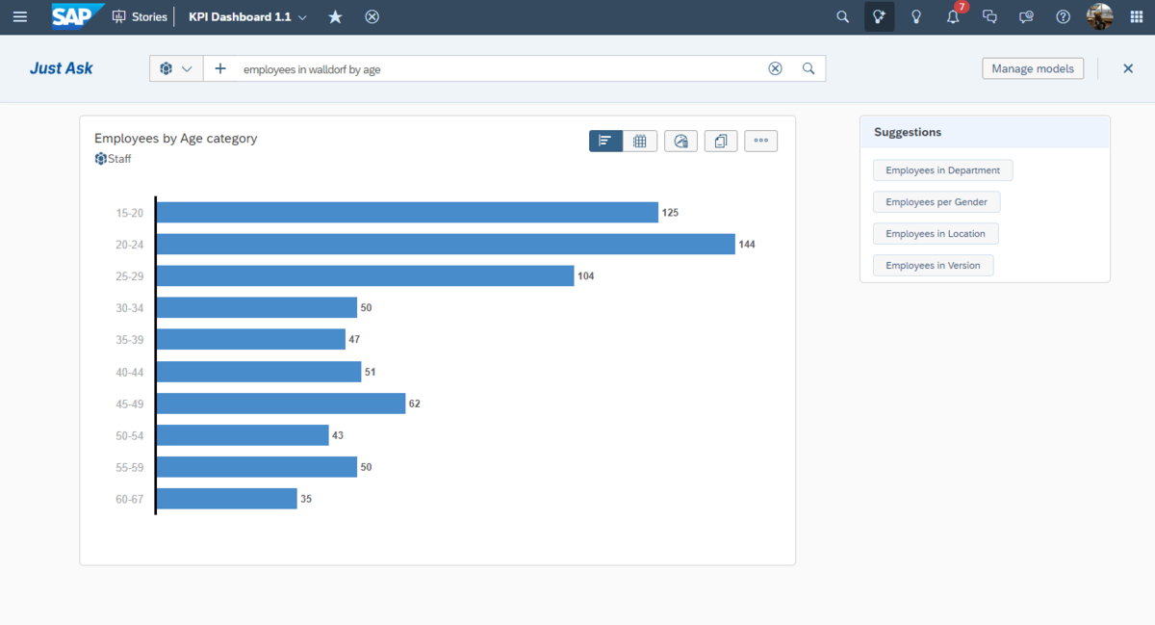Image resolution: width=1155 pixels, height=625 pixels.
Task: Switch to table view
Action: 640,142
